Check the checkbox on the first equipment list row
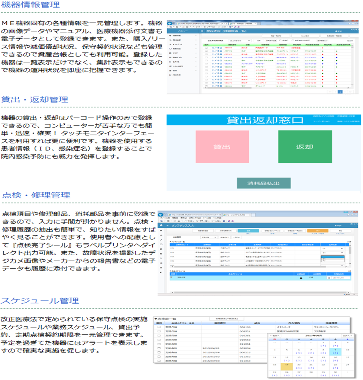Image resolution: width=363 pixels, height=380 pixels. click(x=206, y=48)
